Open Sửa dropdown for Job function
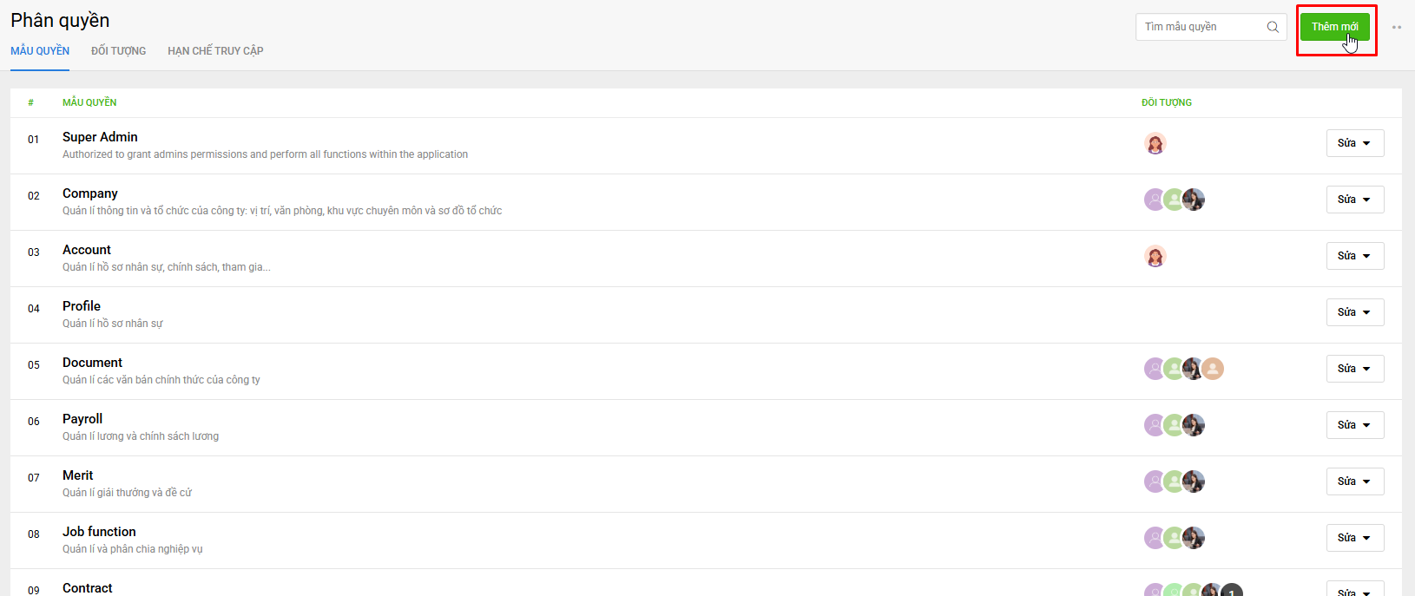1415x596 pixels. click(x=1355, y=538)
